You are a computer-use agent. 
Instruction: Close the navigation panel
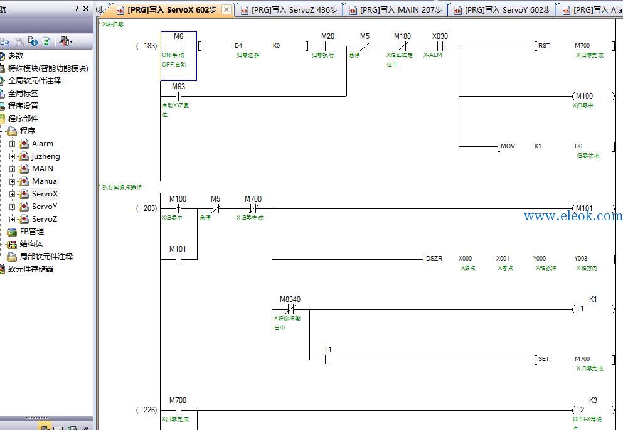click(x=86, y=8)
